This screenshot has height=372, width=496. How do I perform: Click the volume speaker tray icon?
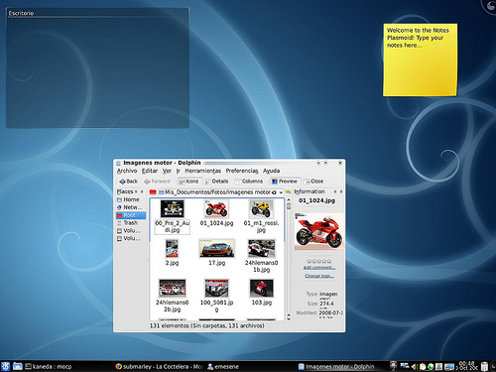point(415,366)
